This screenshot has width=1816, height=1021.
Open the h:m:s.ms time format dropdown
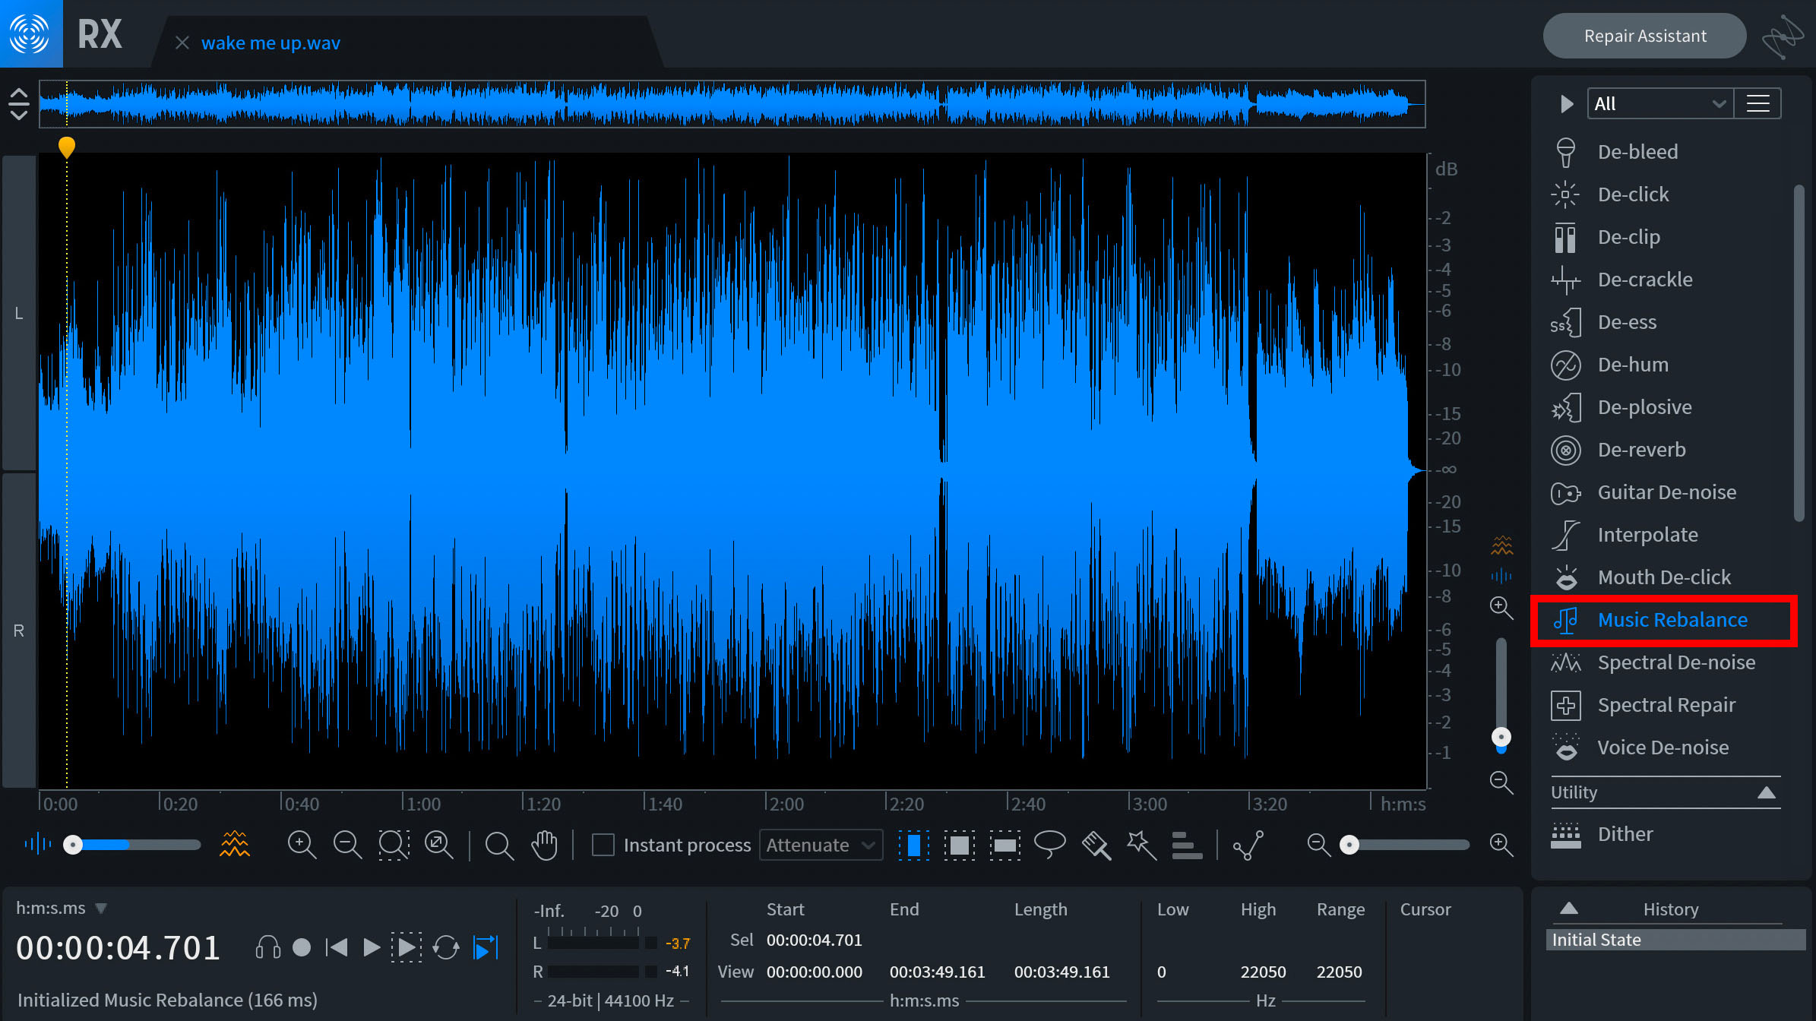click(x=61, y=909)
